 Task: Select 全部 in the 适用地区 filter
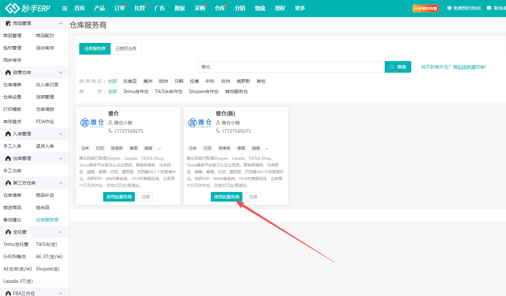[113, 81]
